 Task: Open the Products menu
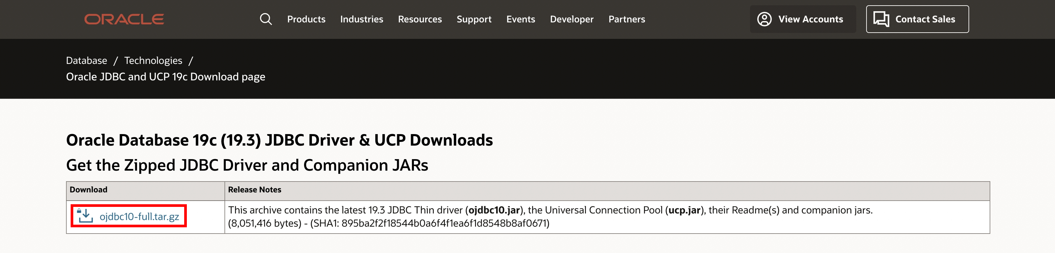306,19
